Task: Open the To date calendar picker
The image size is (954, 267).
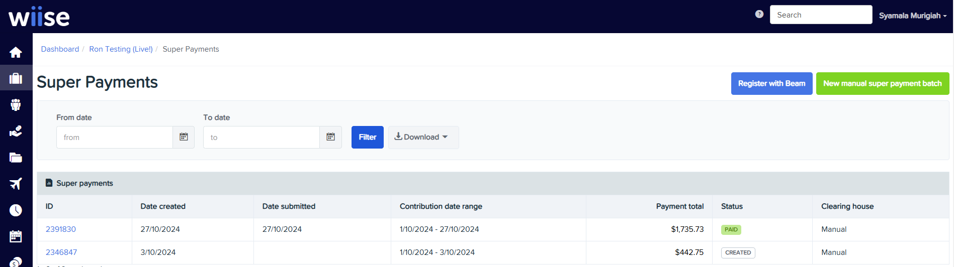Action: click(330, 137)
